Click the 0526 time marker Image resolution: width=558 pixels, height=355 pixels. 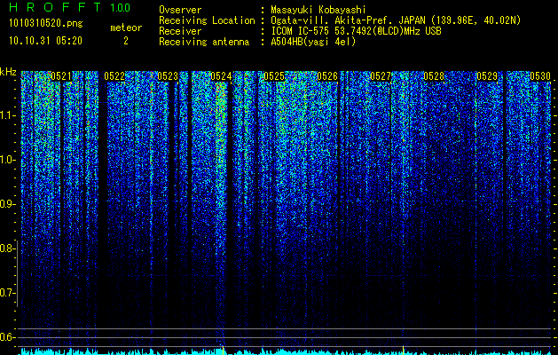327,76
